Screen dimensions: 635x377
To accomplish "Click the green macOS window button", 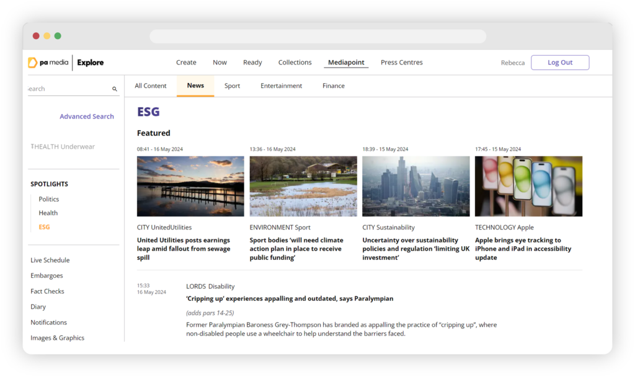I will coord(58,36).
